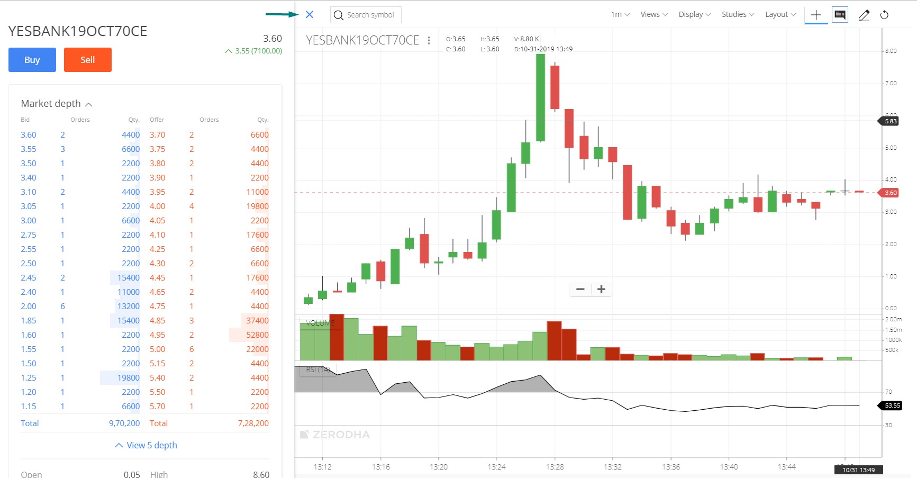Zoom in the chart with plus

(601, 289)
